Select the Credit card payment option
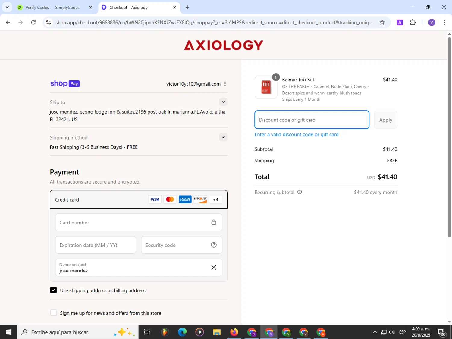This screenshot has height=339, width=452. point(139,199)
